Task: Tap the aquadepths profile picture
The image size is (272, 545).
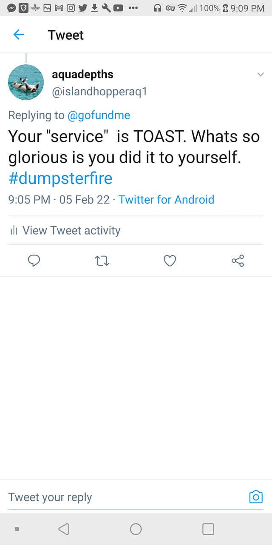Action: click(x=26, y=82)
